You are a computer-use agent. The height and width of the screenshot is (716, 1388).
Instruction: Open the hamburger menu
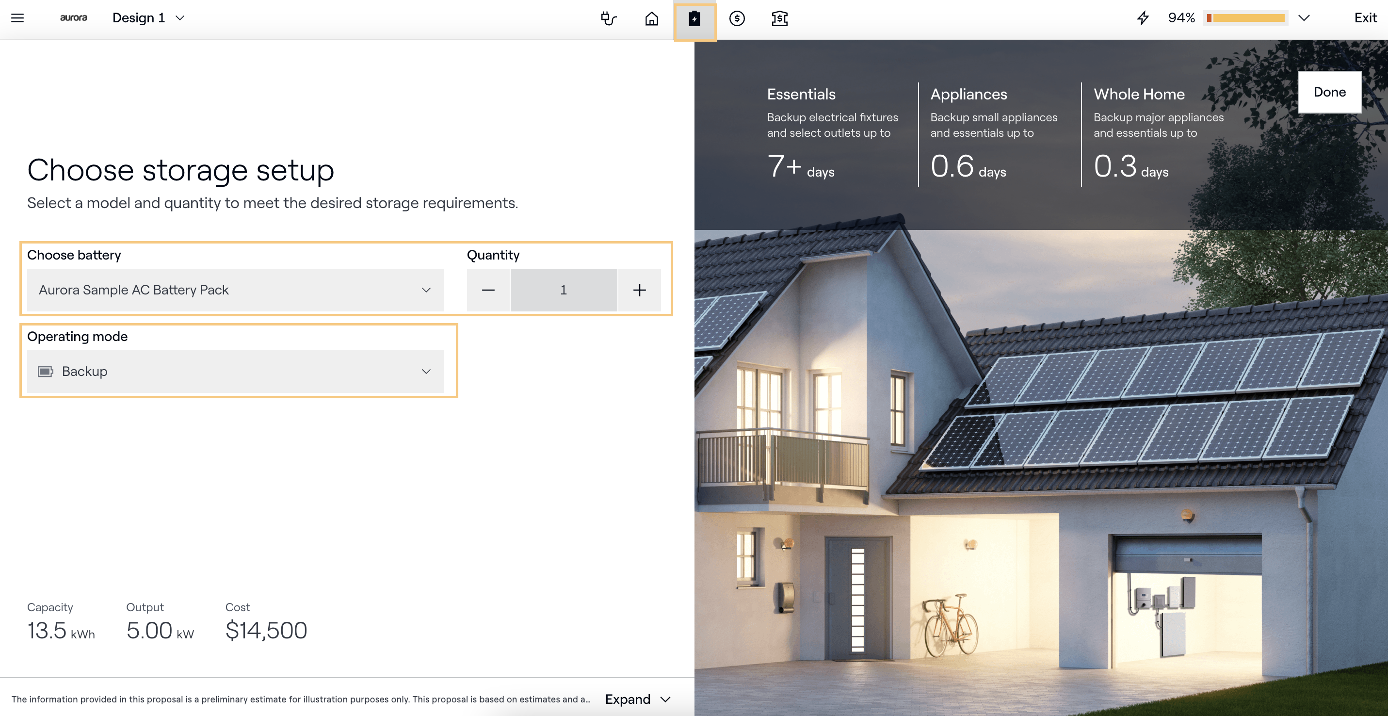click(x=17, y=18)
